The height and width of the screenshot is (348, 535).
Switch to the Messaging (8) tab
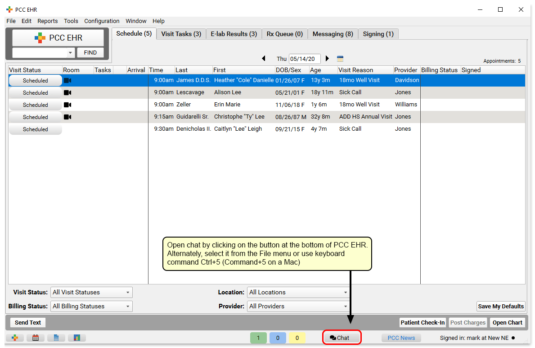(333, 34)
